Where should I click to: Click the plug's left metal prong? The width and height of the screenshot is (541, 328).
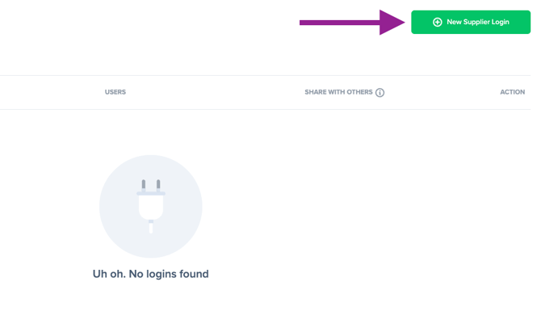[144, 185]
